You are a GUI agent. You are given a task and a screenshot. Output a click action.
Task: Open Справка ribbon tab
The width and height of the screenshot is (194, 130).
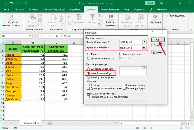[x=139, y=10]
